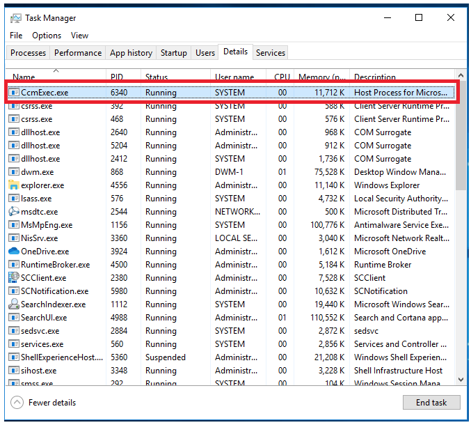Image resolution: width=471 pixels, height=425 pixels.
Task: Click the explorer.exe folder icon
Action: [x=13, y=185]
